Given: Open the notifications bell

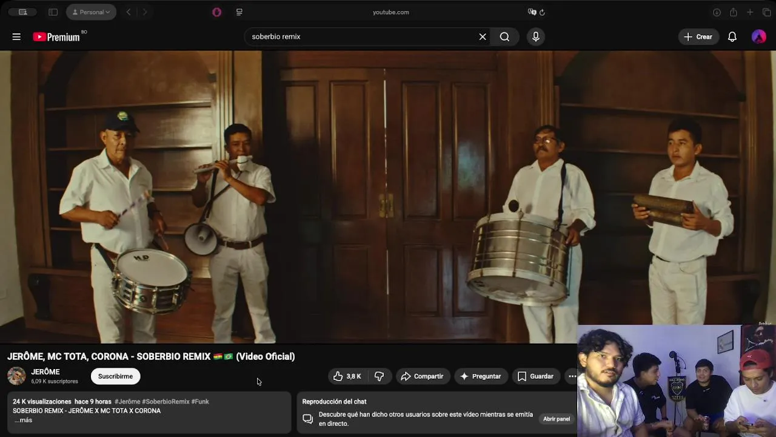Looking at the screenshot, I should point(732,37).
